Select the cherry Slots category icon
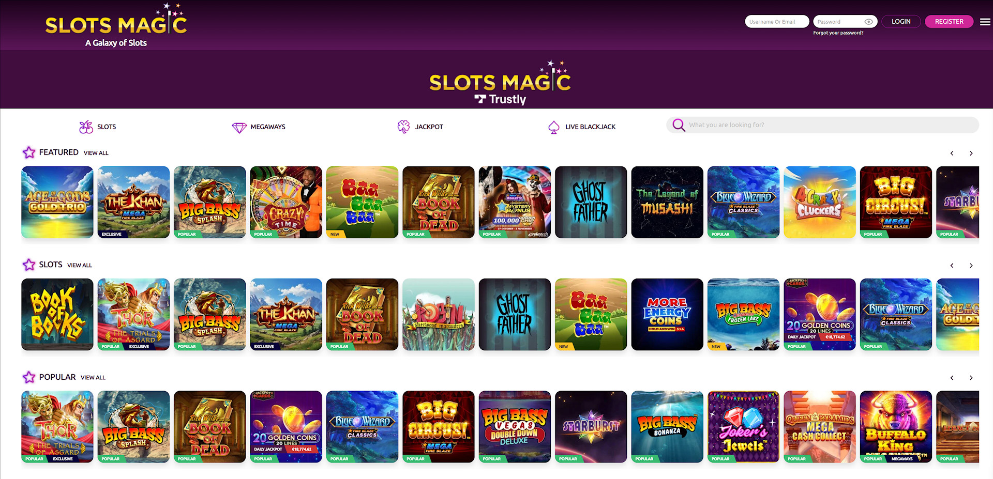 [x=86, y=127]
